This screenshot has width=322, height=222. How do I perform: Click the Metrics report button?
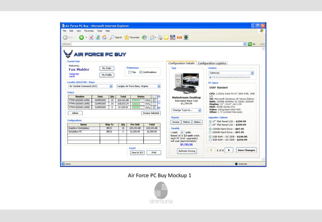click(186, 122)
